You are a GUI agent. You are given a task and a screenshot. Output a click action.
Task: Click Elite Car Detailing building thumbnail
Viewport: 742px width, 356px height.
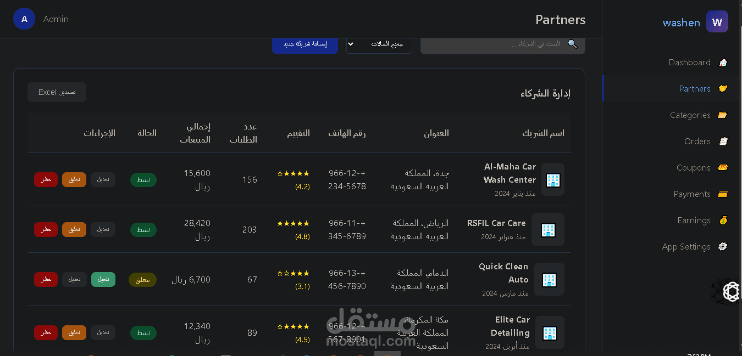pos(550,332)
